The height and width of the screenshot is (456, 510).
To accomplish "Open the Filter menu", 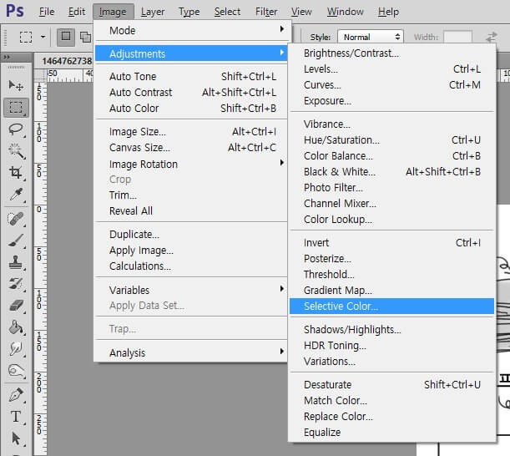I will (266, 12).
